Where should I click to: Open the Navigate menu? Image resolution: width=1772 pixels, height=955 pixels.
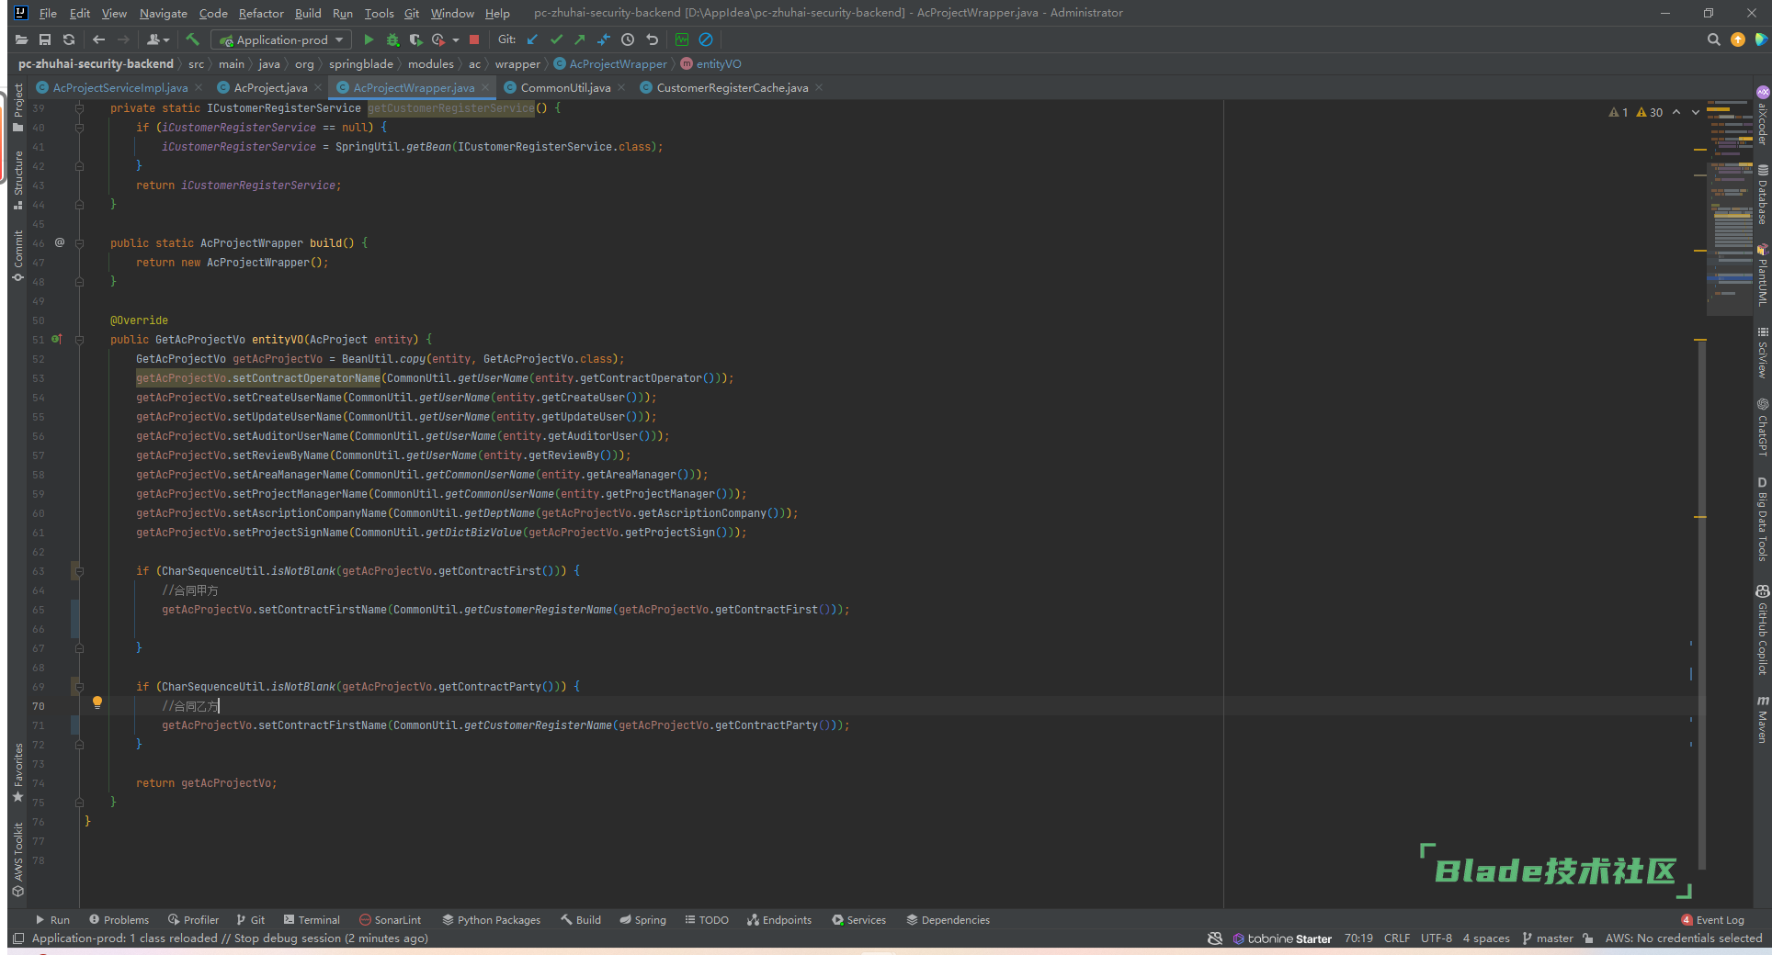[x=163, y=13]
